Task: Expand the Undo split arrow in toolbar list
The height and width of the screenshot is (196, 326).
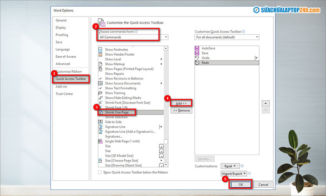Action: (x=257, y=57)
